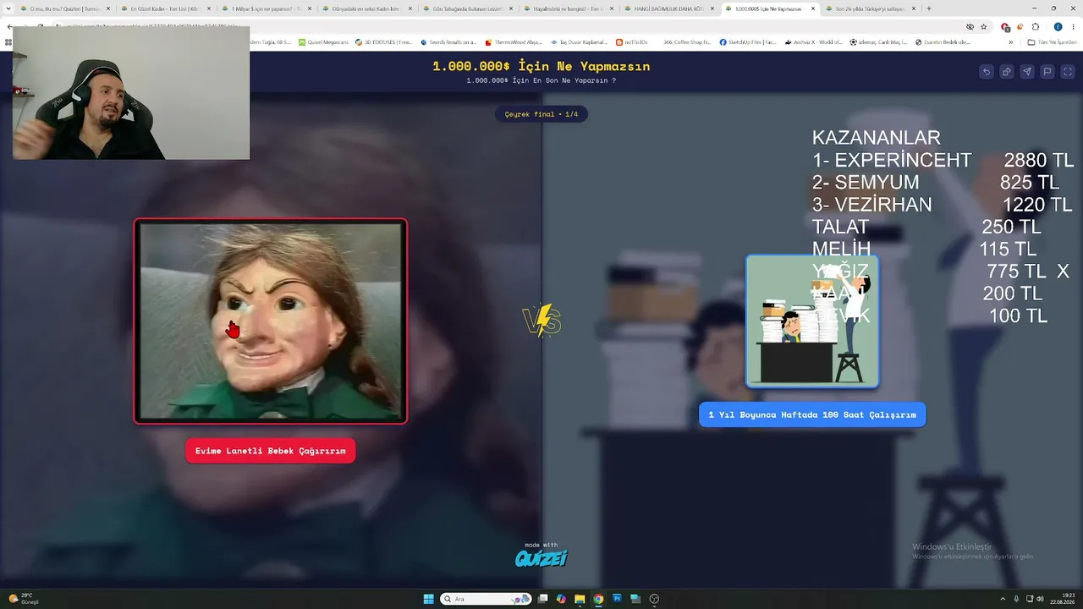Viewport: 1083px width, 609px height.
Task: Open the Chrome profile avatar
Action: 1058,27
